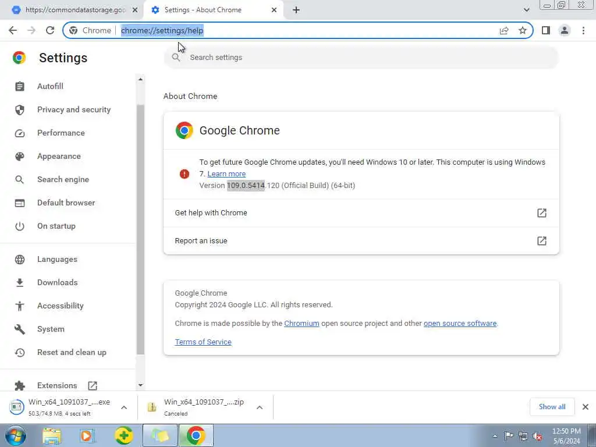The width and height of the screenshot is (596, 447).
Task: Open the open source software link
Action: (x=460, y=324)
